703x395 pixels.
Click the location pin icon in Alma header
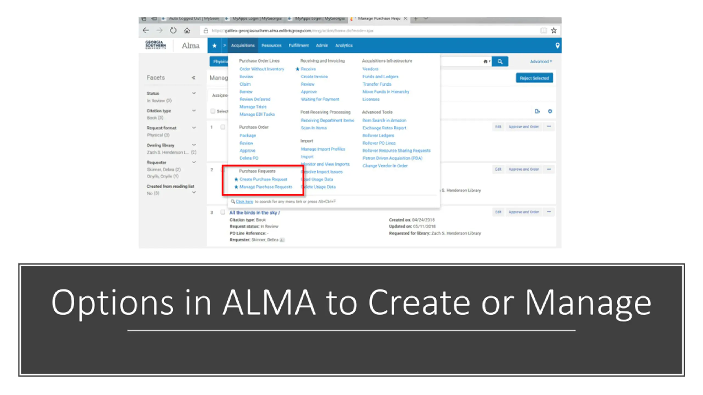pyautogui.click(x=557, y=46)
